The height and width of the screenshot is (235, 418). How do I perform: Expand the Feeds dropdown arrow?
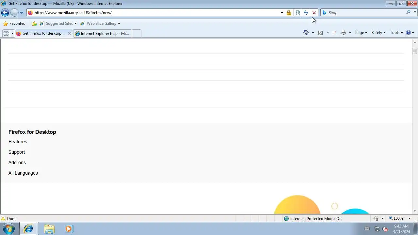pyautogui.click(x=328, y=33)
